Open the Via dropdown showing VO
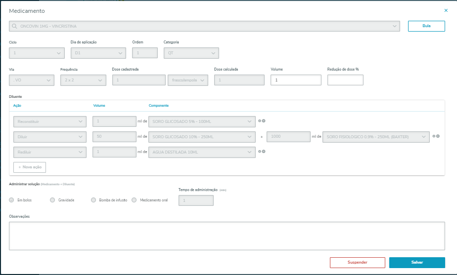 32,80
